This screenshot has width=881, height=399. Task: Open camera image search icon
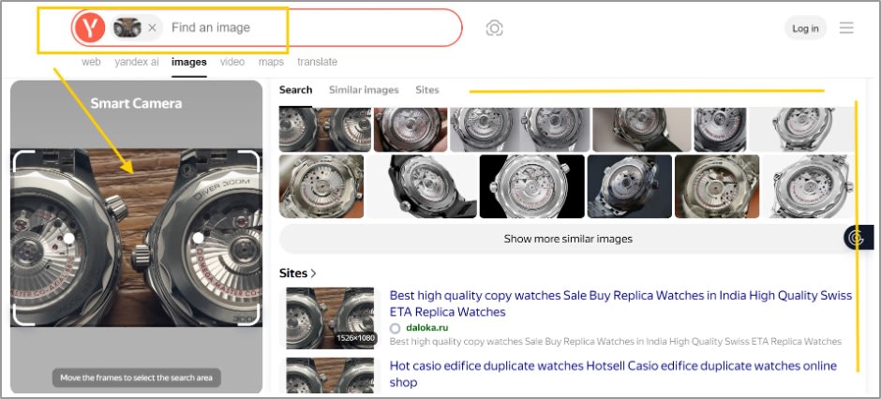pos(494,28)
